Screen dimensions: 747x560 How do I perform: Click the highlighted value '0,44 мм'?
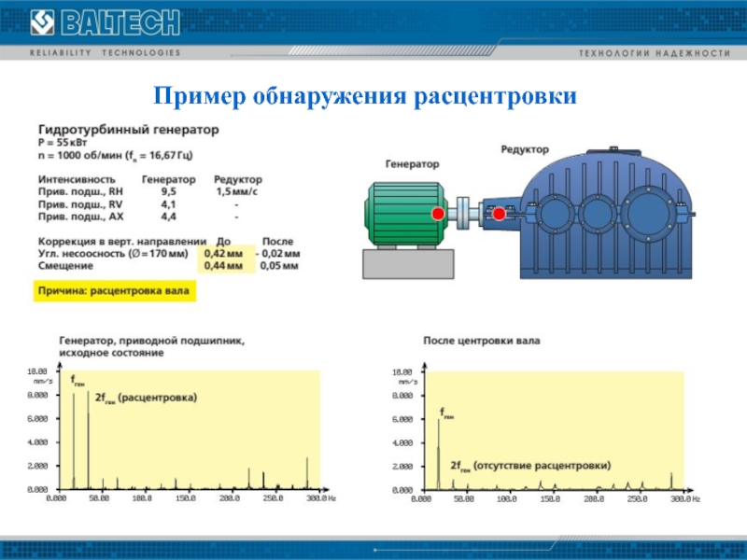pyautogui.click(x=223, y=266)
